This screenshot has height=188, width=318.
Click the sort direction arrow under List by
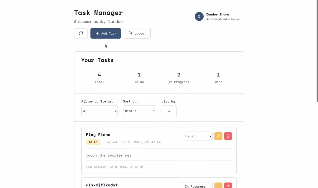169,111
